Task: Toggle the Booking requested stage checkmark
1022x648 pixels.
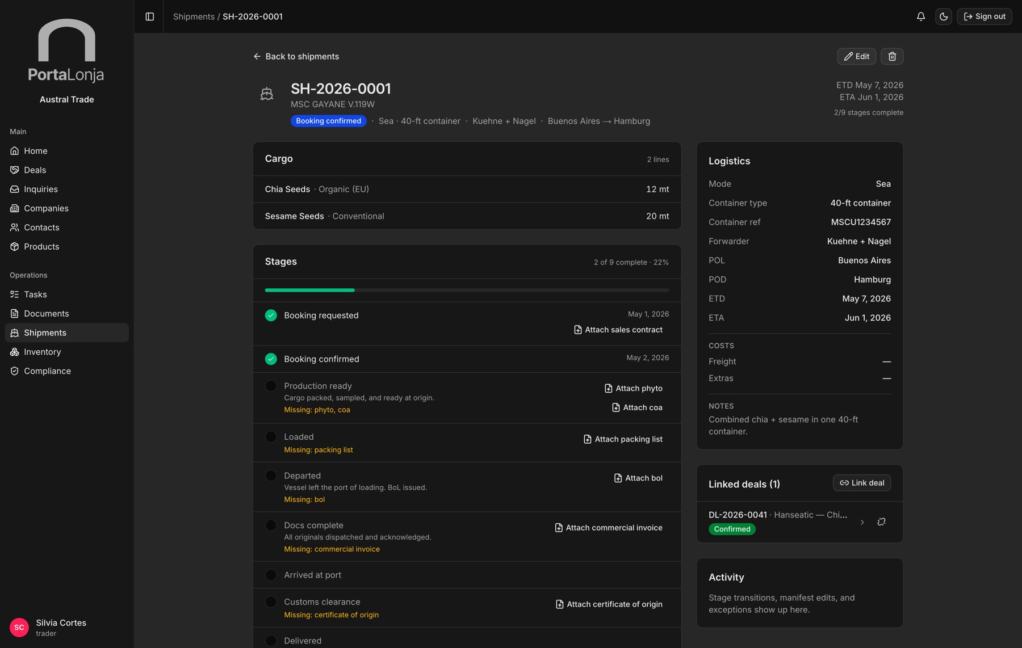Action: tap(271, 315)
